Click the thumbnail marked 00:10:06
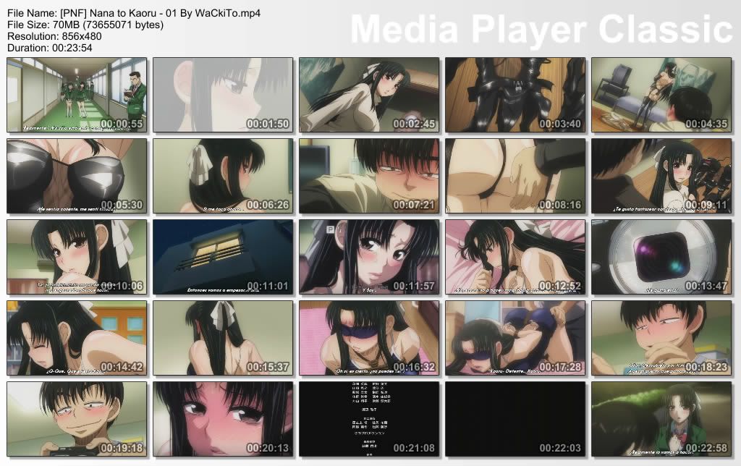 click(x=77, y=257)
